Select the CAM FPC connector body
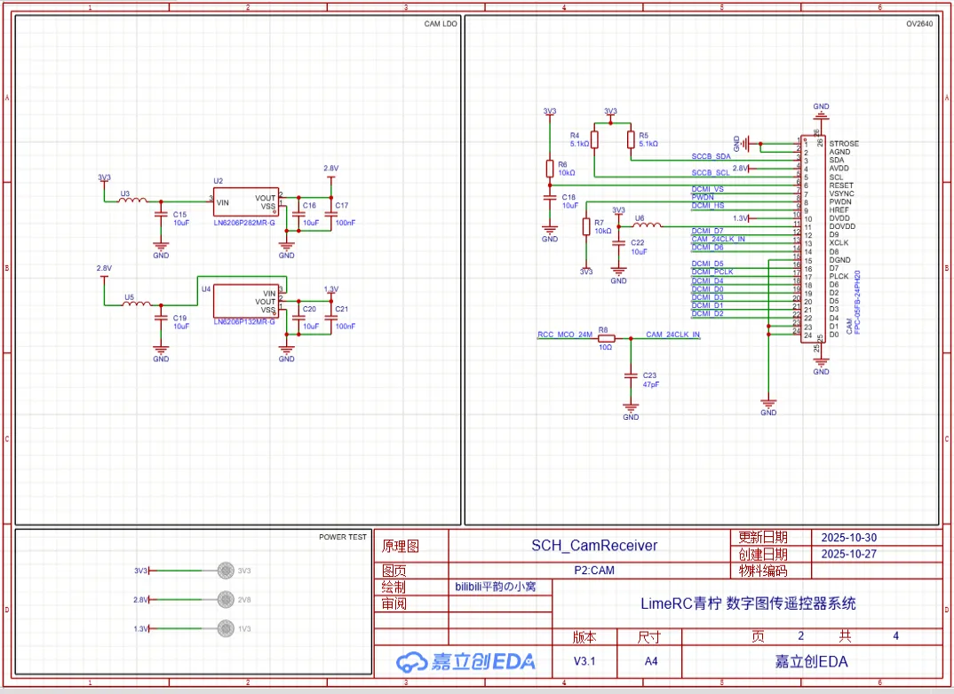The height and width of the screenshot is (694, 954). point(813,240)
